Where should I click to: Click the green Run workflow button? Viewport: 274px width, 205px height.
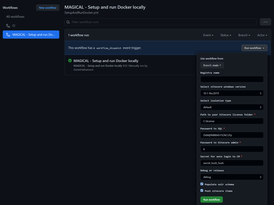[x=211, y=200]
